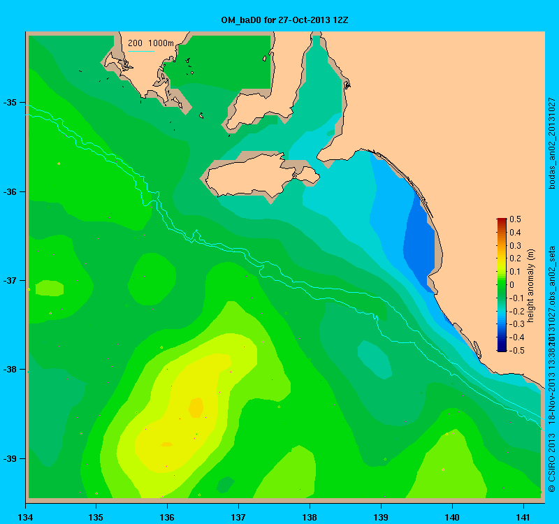
Task: Click the cyan contour legend line sample
Action: (x=141, y=51)
